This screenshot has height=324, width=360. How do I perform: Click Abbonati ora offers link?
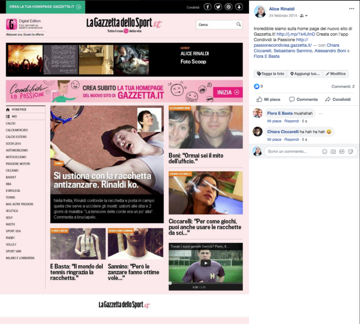tap(25, 34)
